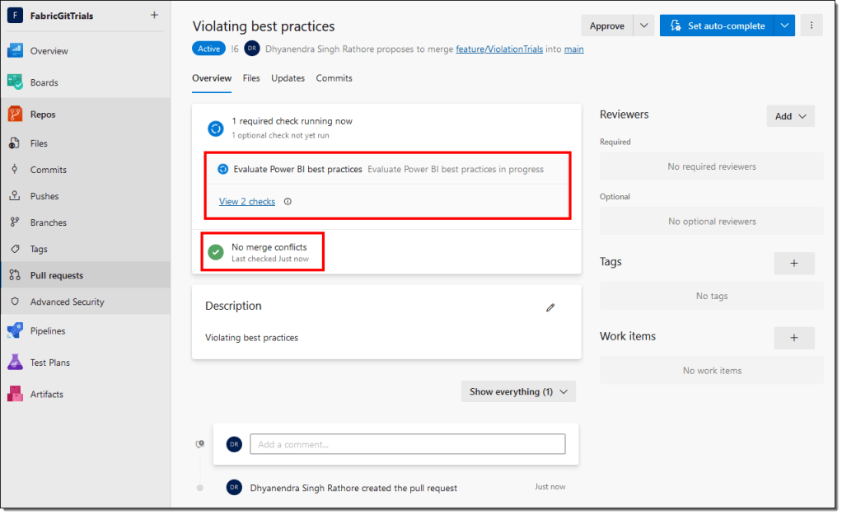842x515 pixels.
Task: Expand the Show everything (1) filter
Action: pyautogui.click(x=518, y=392)
